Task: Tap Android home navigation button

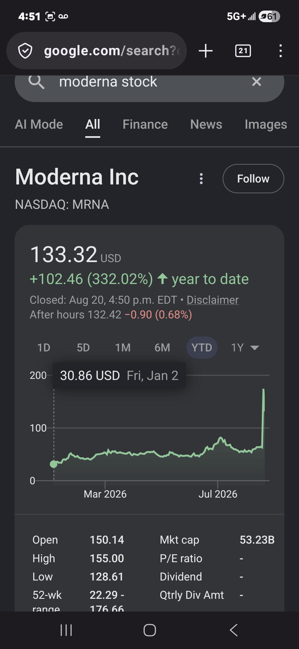Action: coord(149,630)
